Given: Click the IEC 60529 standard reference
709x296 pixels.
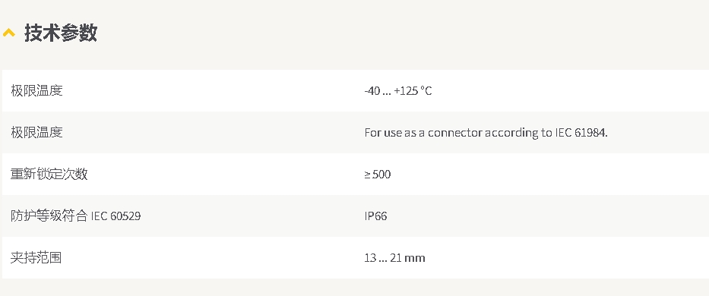Looking at the screenshot, I should 116,216.
